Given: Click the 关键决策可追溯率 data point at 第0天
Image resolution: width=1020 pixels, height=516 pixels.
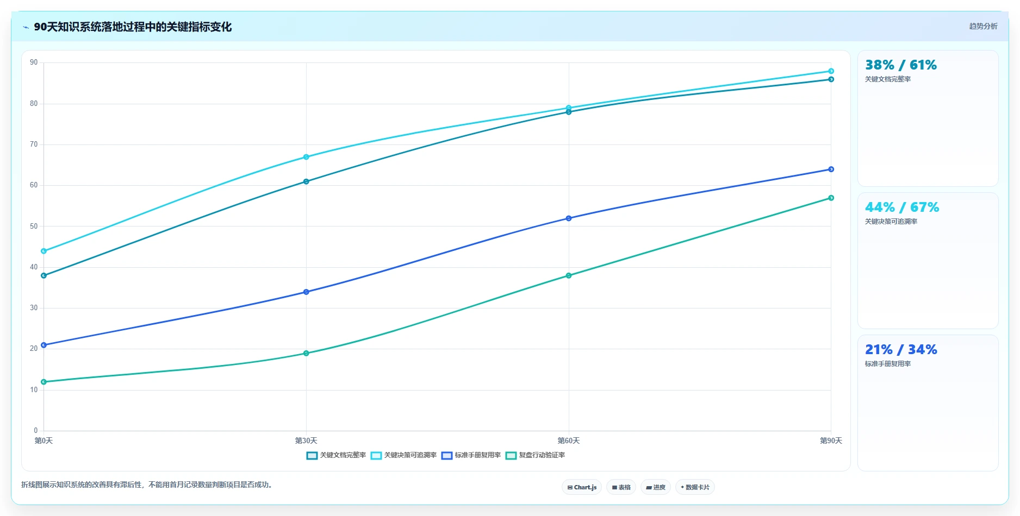Looking at the screenshot, I should point(44,251).
